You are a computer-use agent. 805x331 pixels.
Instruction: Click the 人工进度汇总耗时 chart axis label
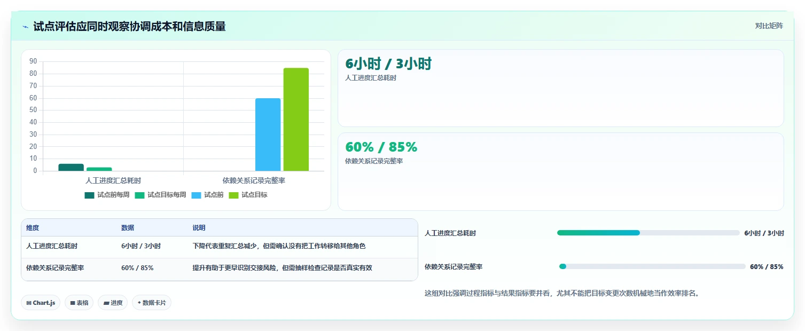(x=113, y=180)
